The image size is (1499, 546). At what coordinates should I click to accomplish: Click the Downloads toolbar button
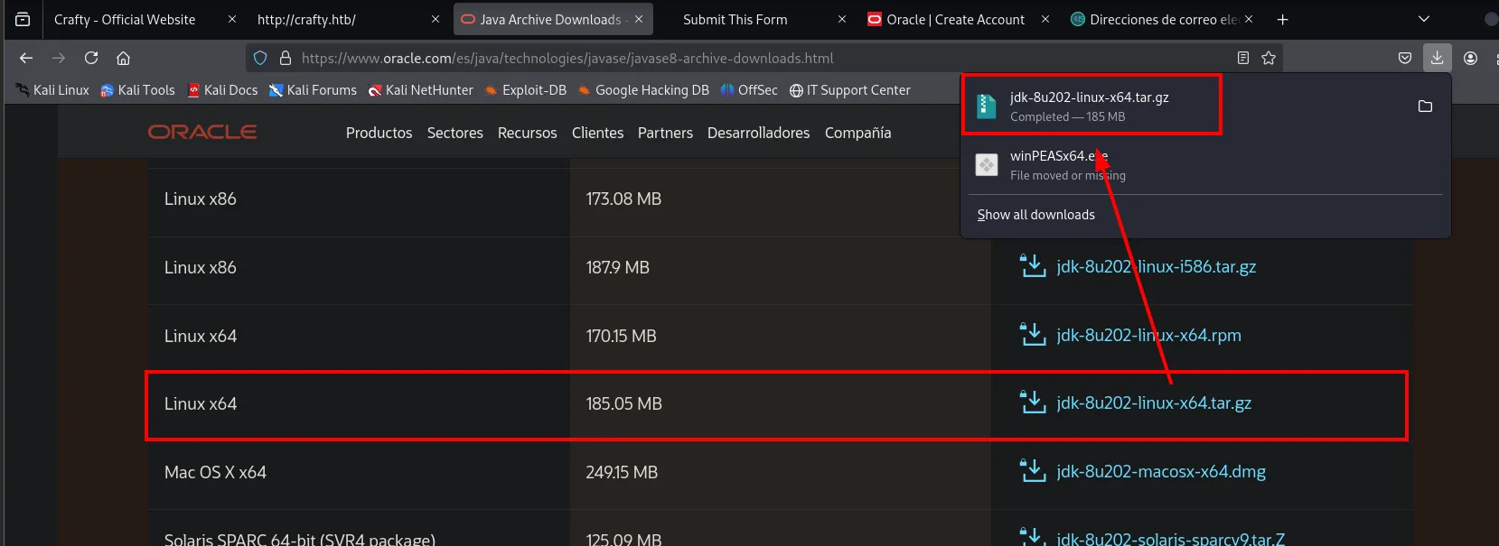pos(1437,58)
